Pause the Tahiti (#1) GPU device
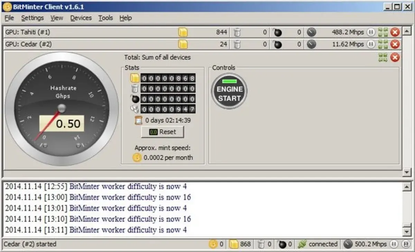The width and height of the screenshot is (415, 252). 371,32
